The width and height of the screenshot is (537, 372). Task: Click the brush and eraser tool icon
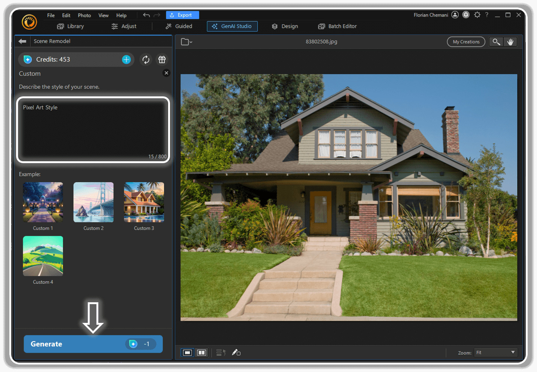[236, 352]
